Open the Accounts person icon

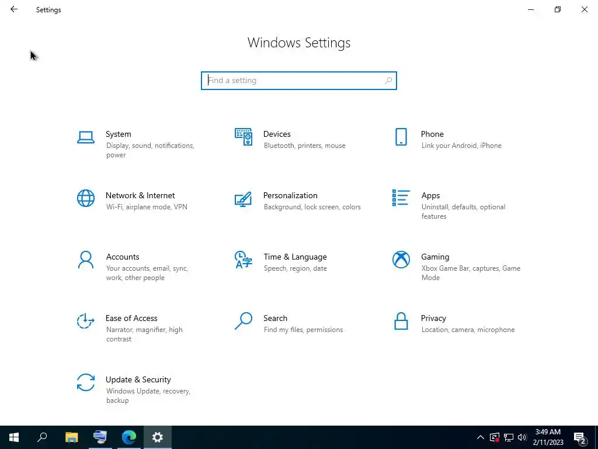coord(86,260)
